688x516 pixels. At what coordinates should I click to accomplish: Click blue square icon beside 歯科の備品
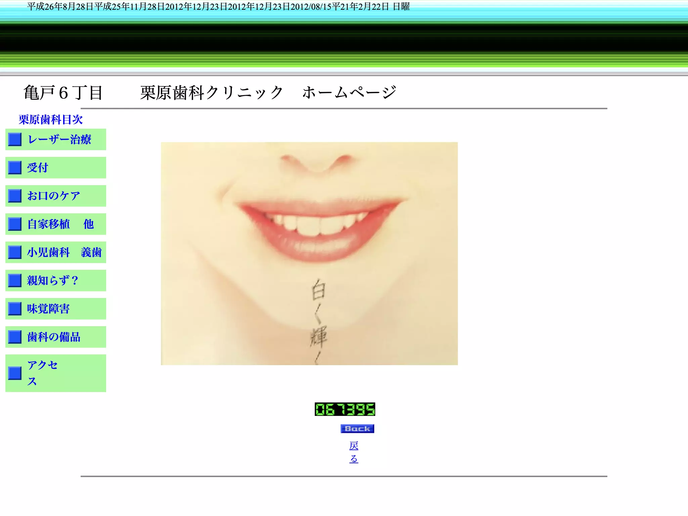[x=15, y=337]
